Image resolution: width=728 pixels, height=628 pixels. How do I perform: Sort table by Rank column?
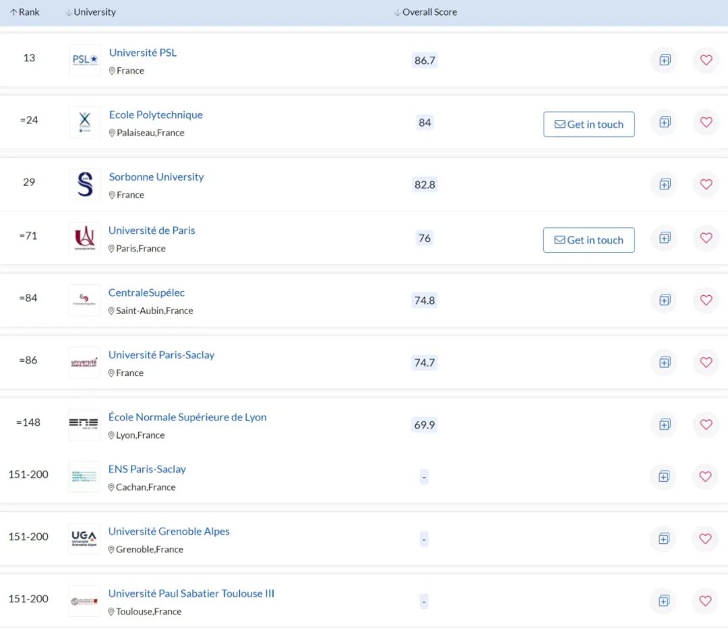pyautogui.click(x=25, y=12)
